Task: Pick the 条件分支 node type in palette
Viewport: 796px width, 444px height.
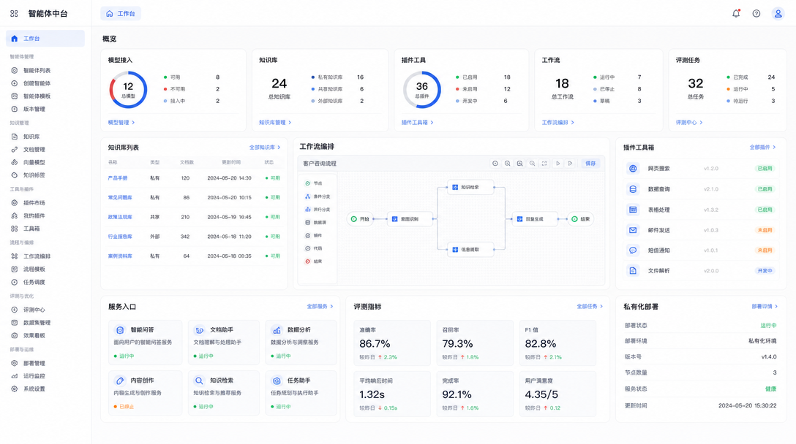Action: coord(318,196)
